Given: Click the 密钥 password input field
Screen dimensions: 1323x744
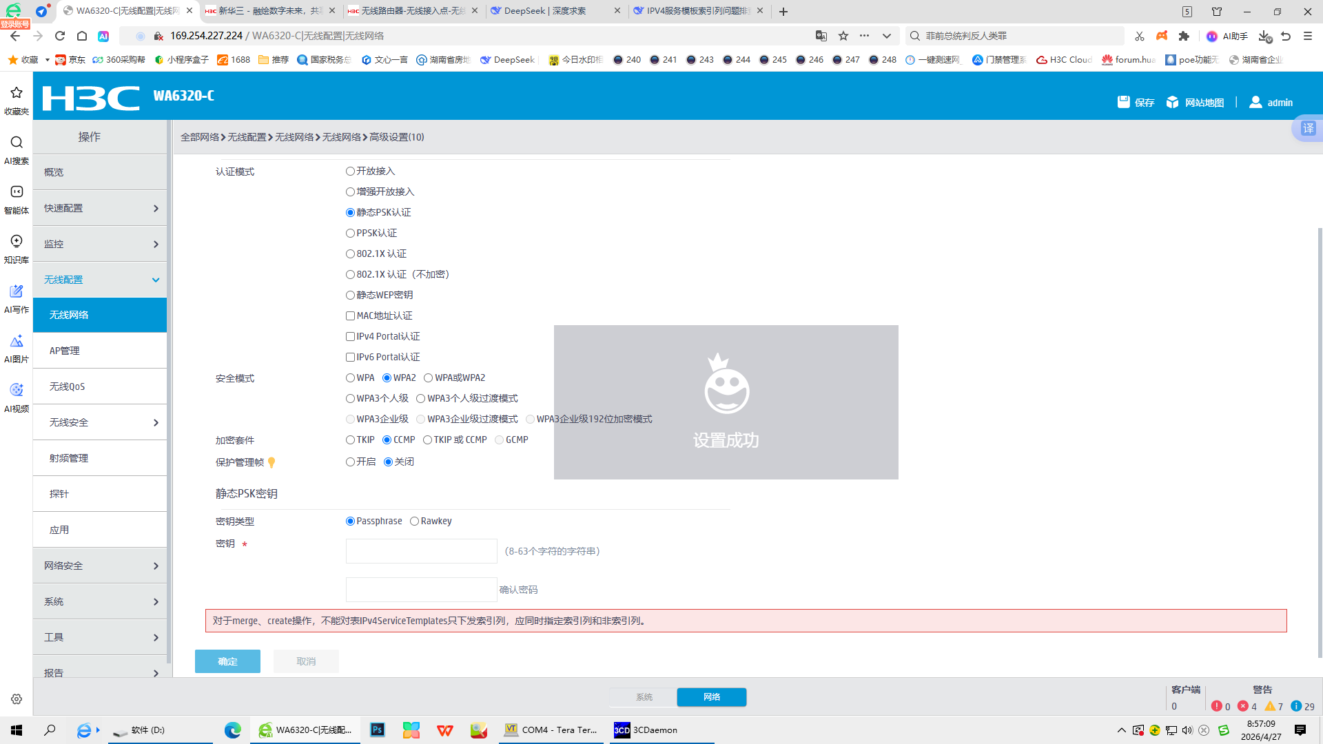Looking at the screenshot, I should [x=421, y=551].
